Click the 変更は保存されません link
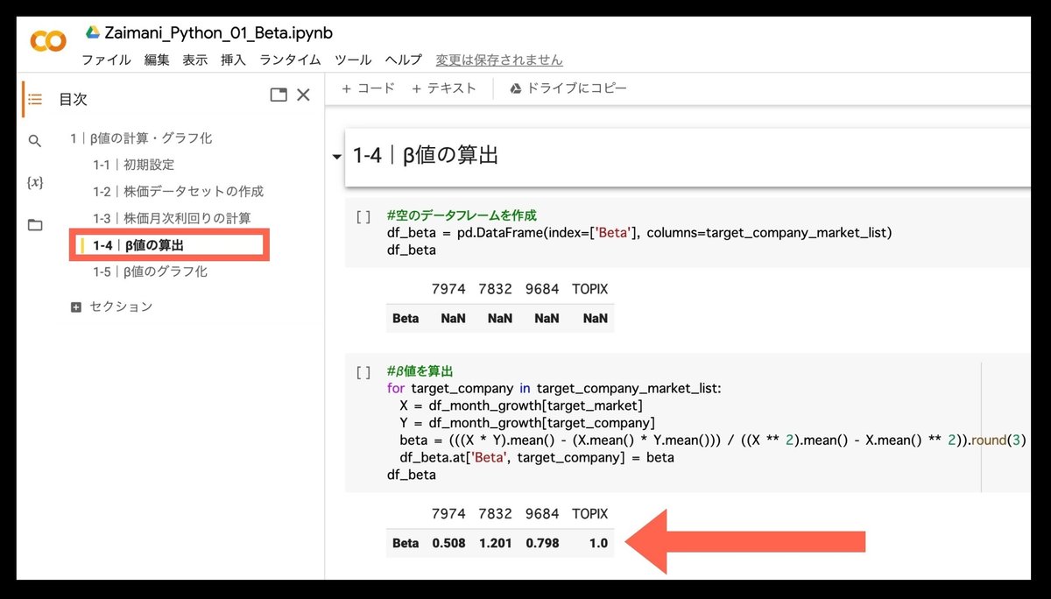 (499, 60)
